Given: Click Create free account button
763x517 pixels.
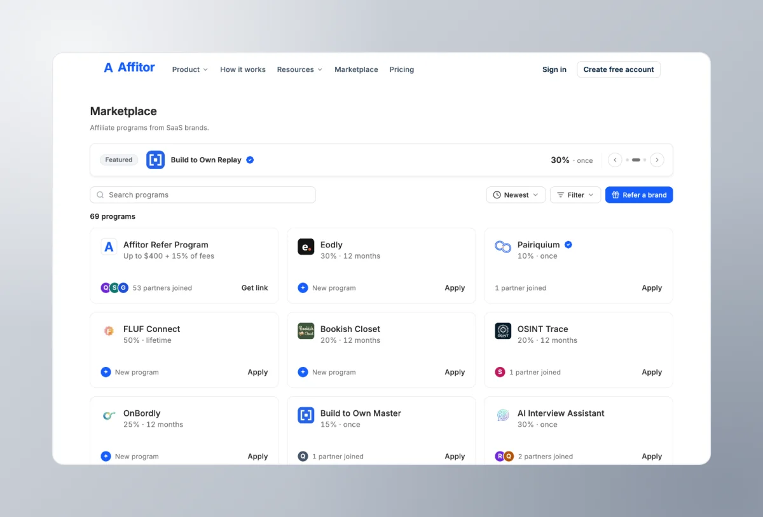Looking at the screenshot, I should coord(619,69).
